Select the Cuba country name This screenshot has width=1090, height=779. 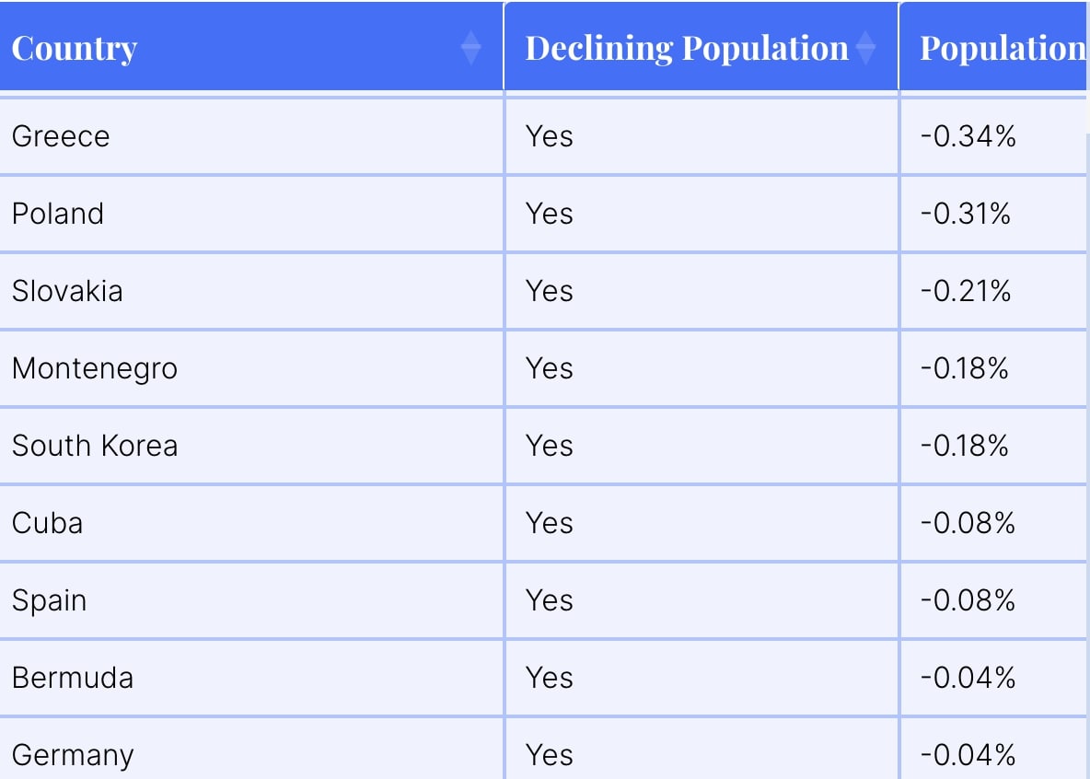tap(48, 523)
